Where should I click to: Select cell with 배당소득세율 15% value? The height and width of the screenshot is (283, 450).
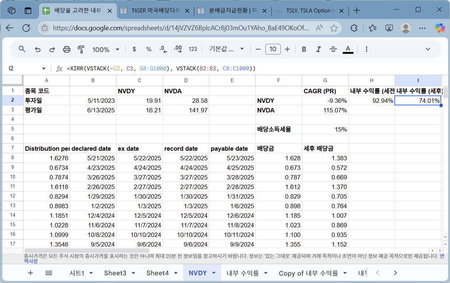pyautogui.click(x=325, y=129)
